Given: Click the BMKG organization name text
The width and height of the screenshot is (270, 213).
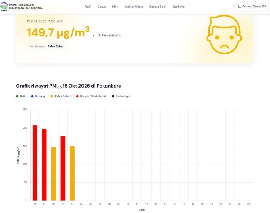Looking at the screenshot, I should [x=26, y=6].
